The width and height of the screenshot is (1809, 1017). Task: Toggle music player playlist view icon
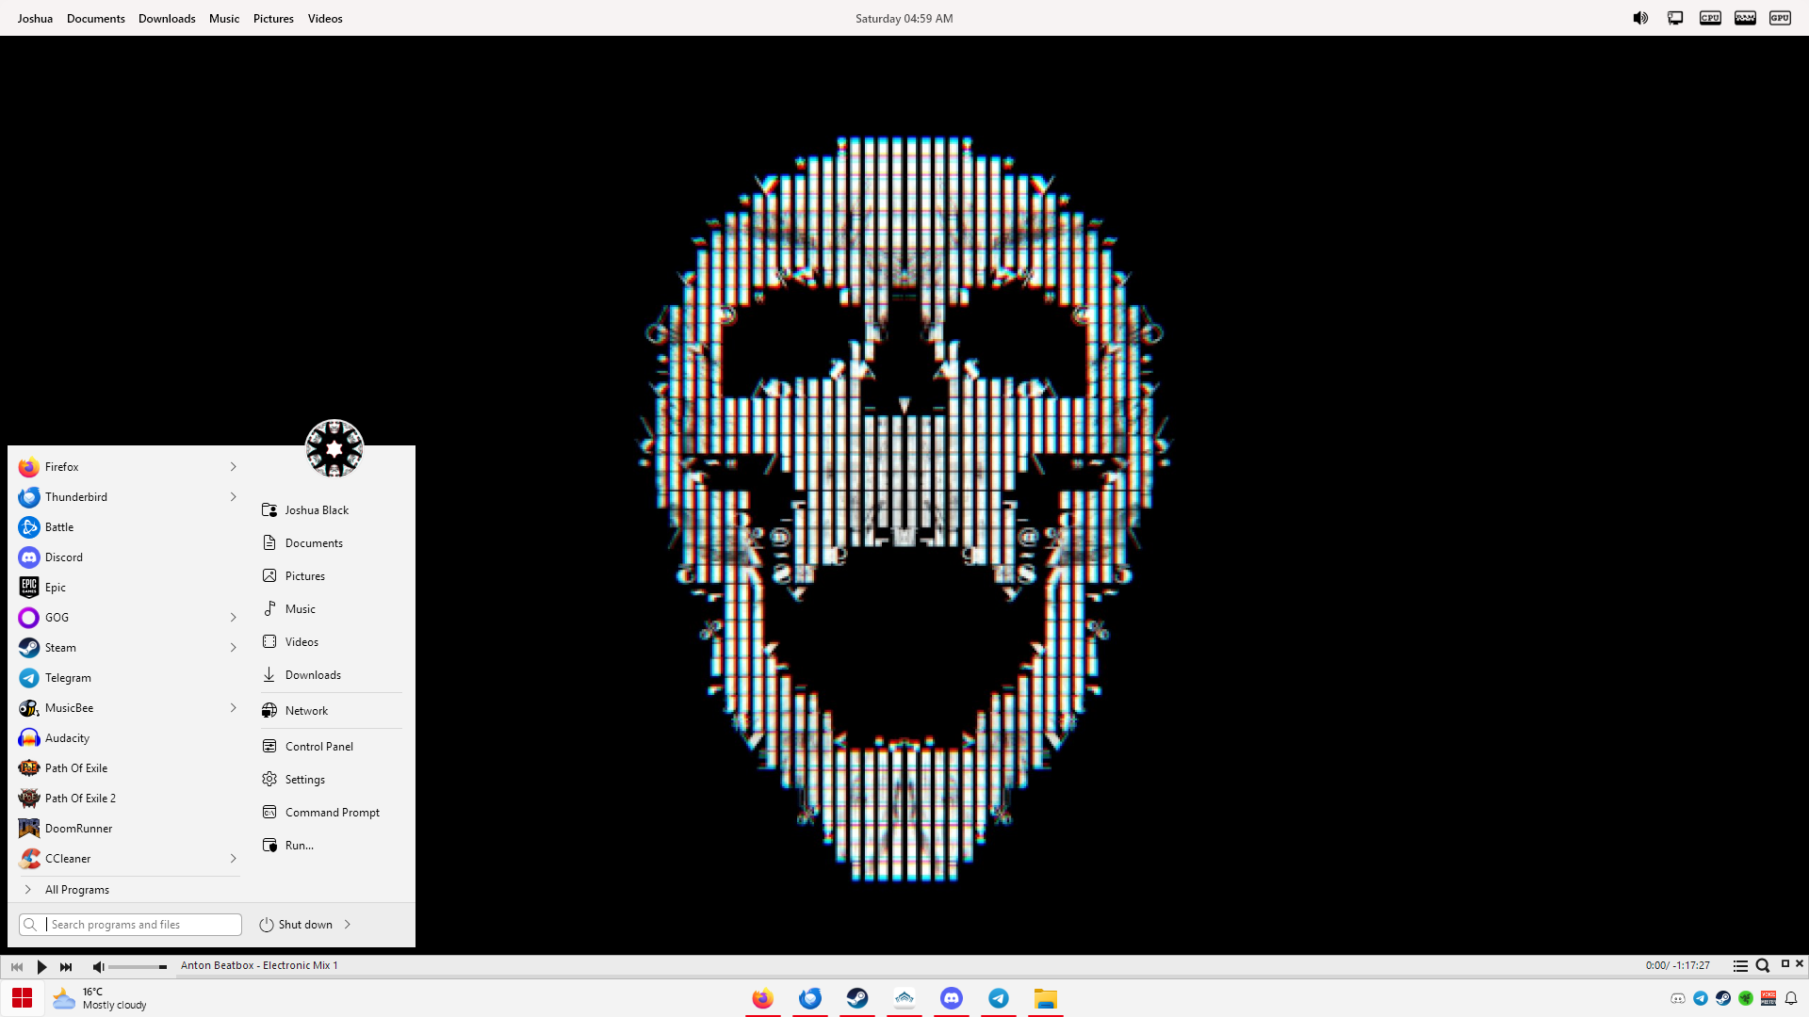(1740, 966)
